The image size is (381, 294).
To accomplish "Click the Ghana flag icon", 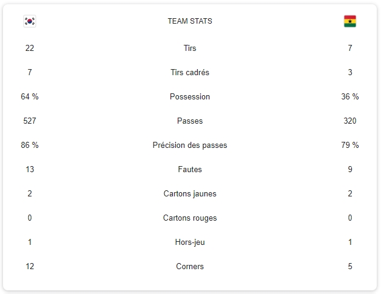I will (x=349, y=21).
